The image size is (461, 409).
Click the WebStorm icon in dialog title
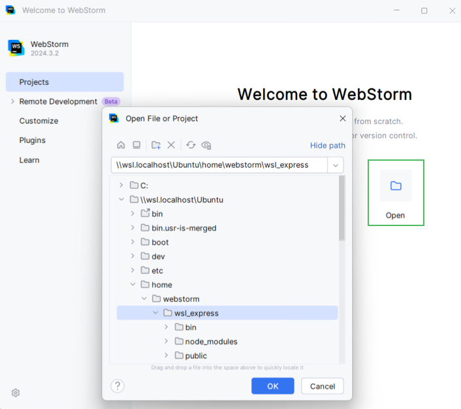click(x=114, y=118)
